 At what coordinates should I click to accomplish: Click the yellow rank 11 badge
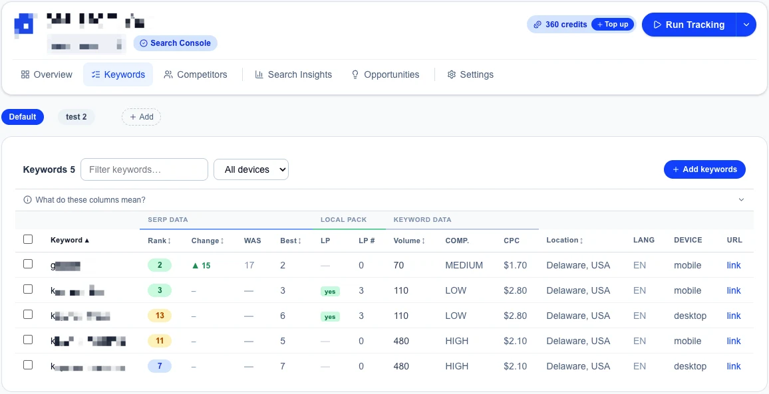[160, 341]
